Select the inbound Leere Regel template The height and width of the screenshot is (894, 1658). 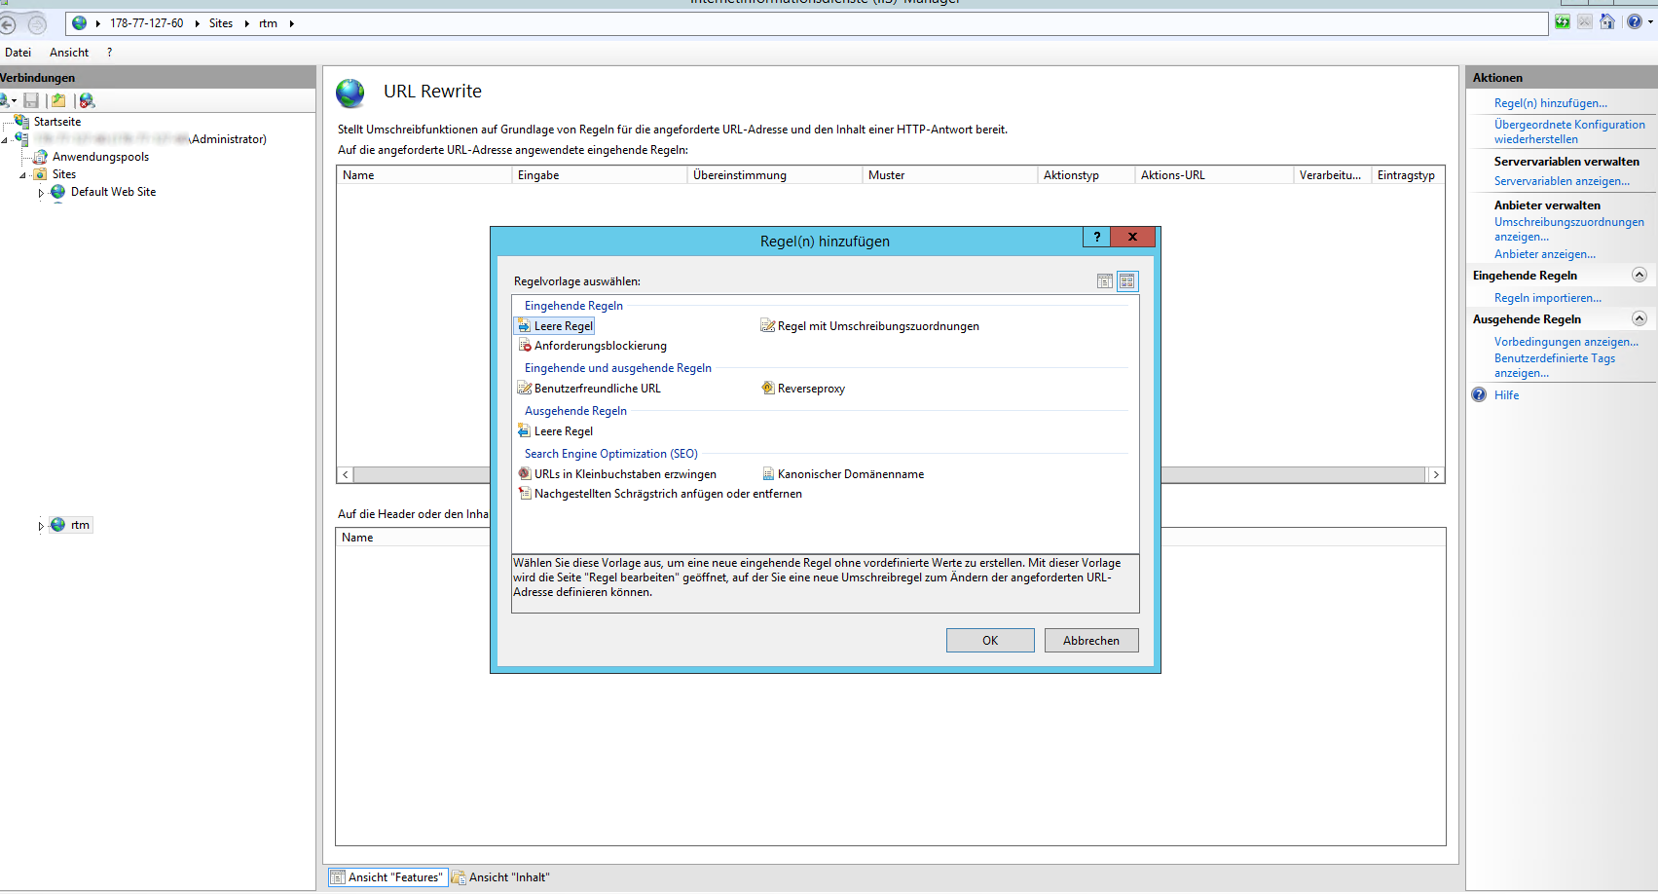(563, 326)
